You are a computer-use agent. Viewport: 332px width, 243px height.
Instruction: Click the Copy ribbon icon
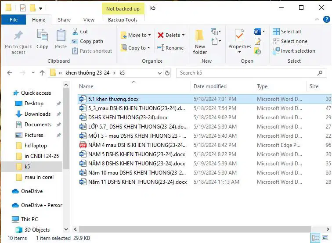(x=42, y=36)
